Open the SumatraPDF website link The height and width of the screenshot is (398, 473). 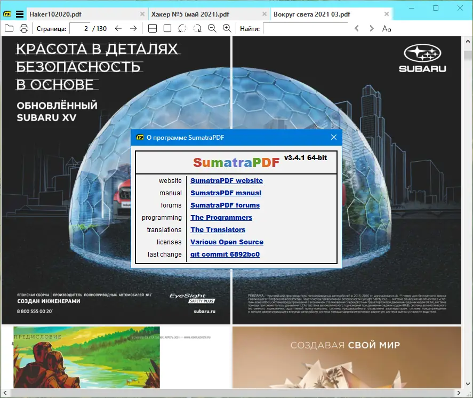[x=227, y=180]
